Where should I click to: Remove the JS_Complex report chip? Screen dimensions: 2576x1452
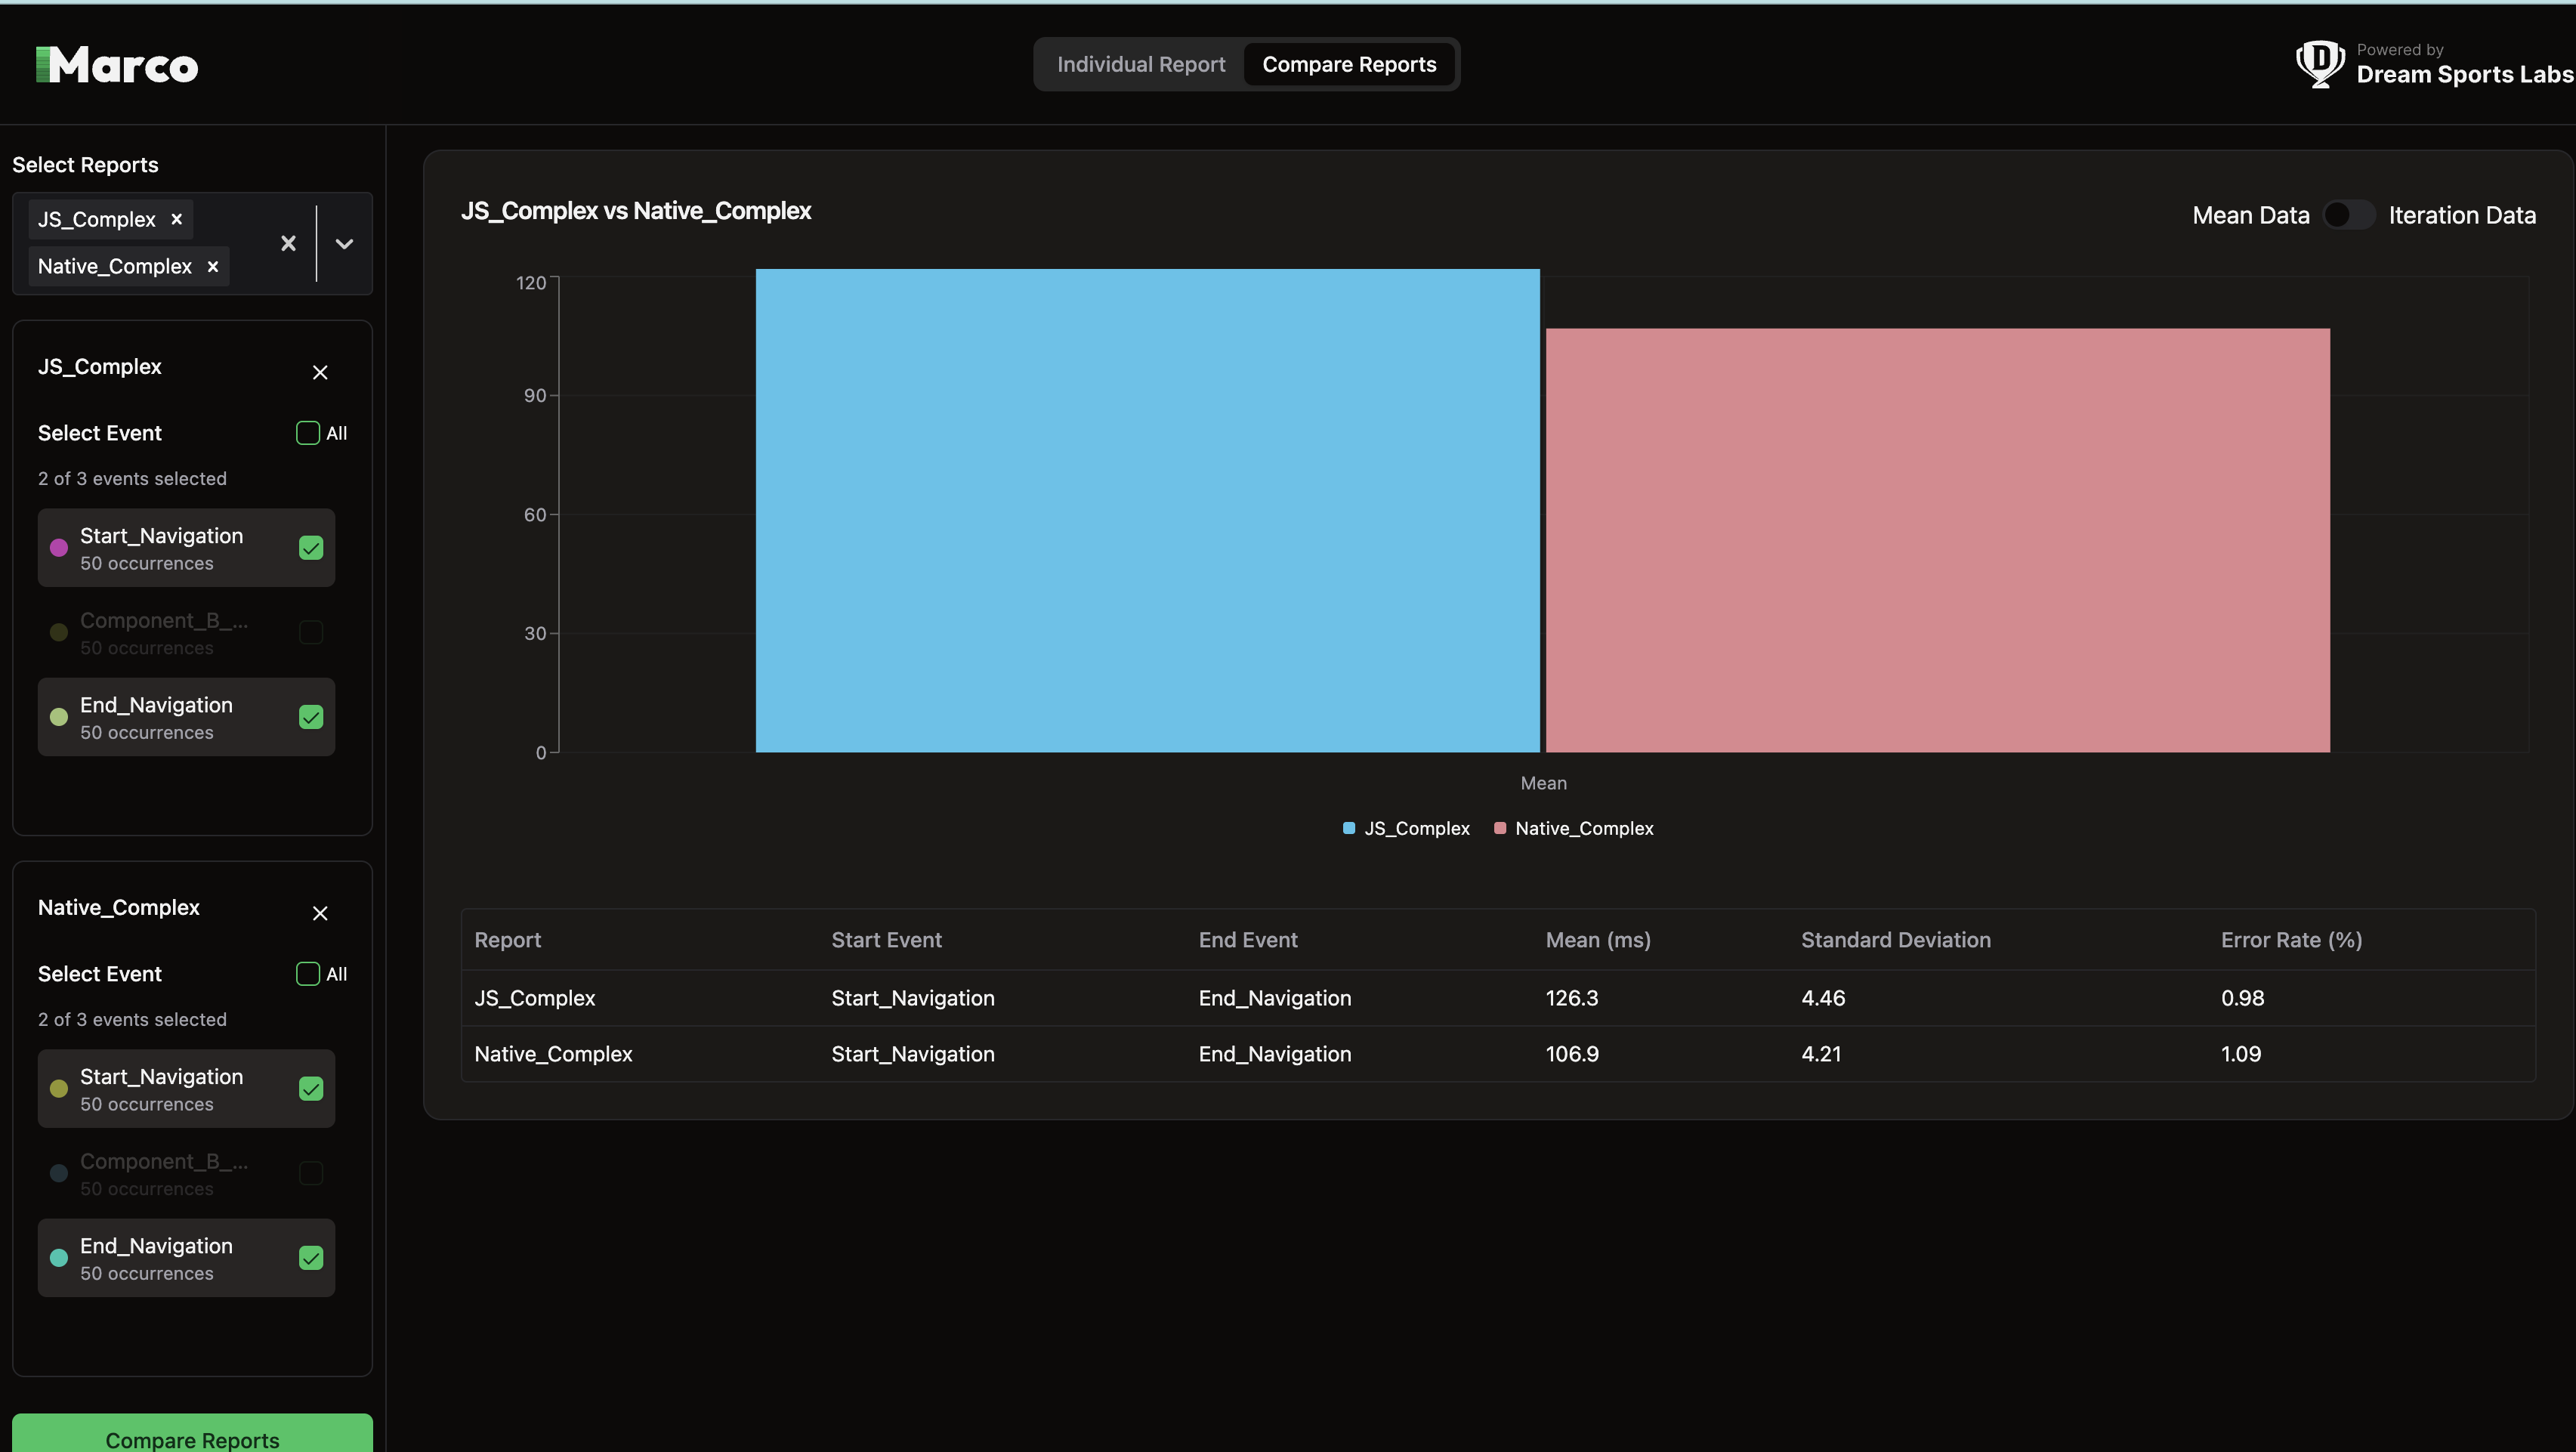point(176,219)
